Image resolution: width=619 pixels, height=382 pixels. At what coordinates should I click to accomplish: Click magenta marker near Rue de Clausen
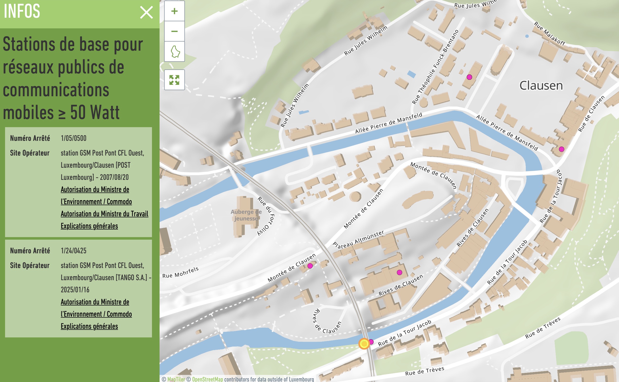[562, 149]
